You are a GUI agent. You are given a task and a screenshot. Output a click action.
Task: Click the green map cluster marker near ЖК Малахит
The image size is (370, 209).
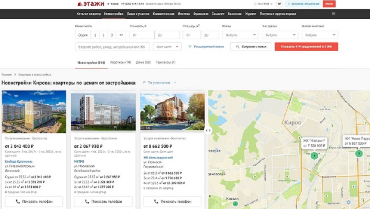314,156
